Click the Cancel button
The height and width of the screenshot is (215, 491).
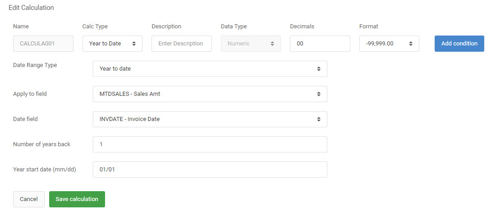click(x=29, y=199)
